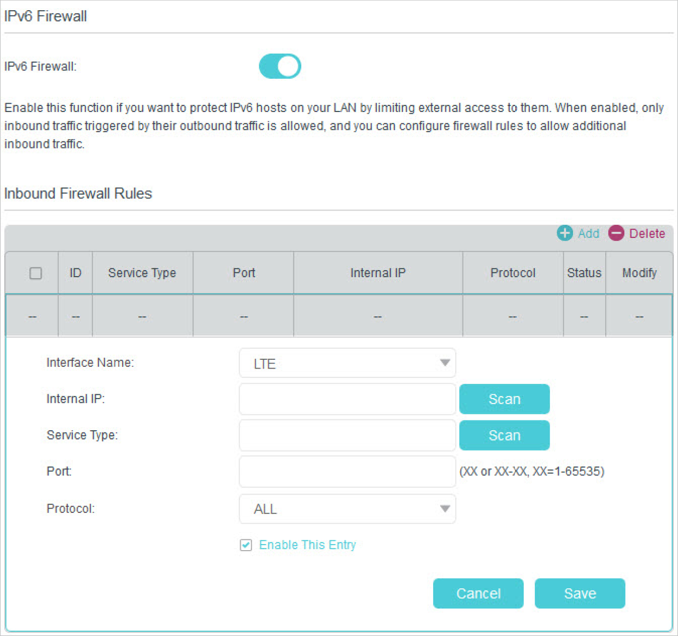Click Scan next to Service Type
The image size is (678, 636).
coord(504,435)
